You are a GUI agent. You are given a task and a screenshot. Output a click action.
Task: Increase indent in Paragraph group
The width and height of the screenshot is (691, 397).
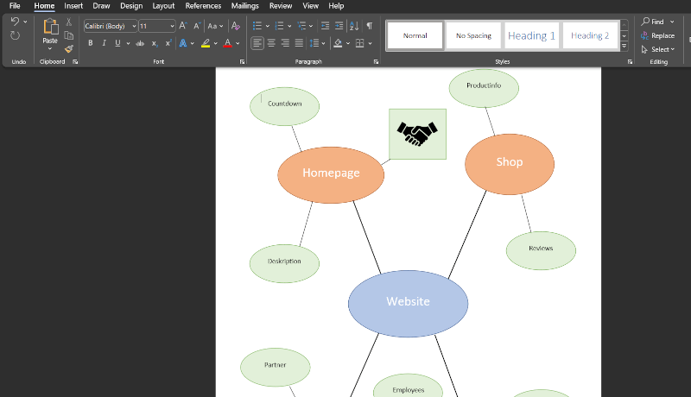tap(339, 26)
